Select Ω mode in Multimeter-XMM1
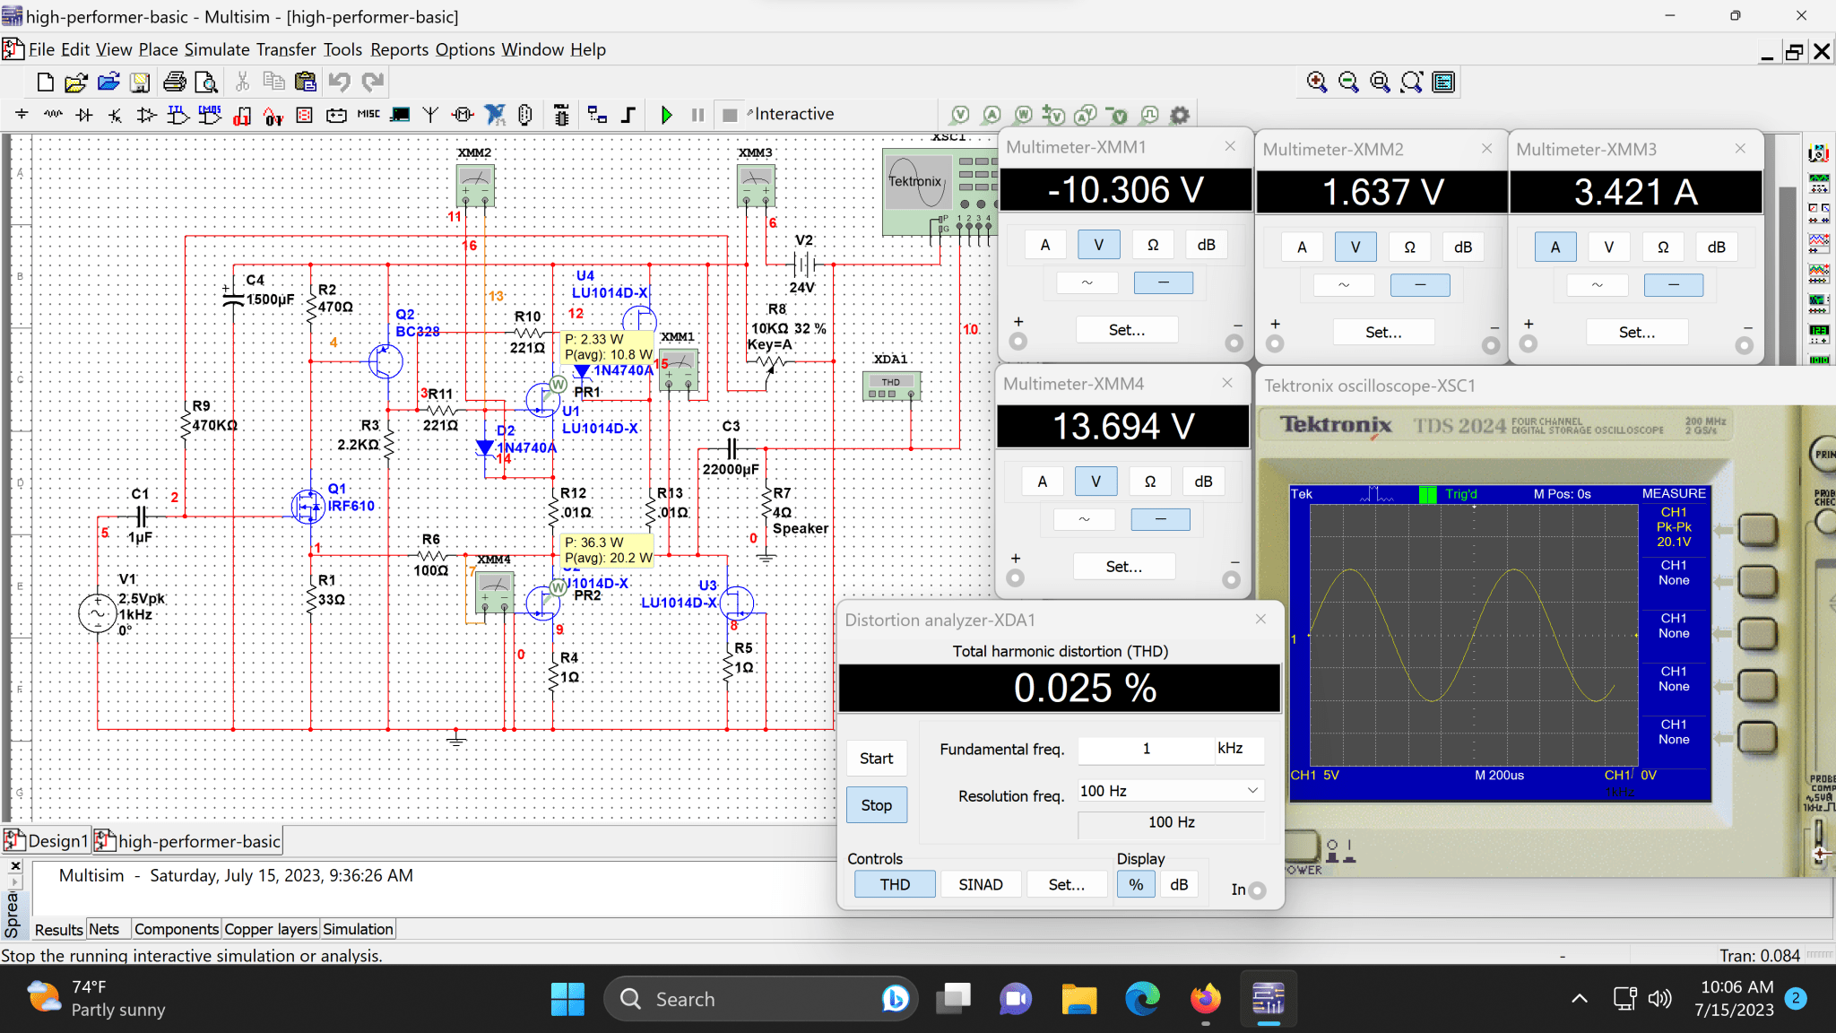The width and height of the screenshot is (1836, 1033). tap(1153, 245)
